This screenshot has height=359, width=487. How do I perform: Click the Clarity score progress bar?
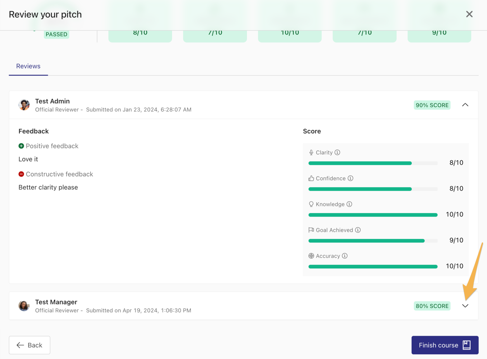(373, 163)
